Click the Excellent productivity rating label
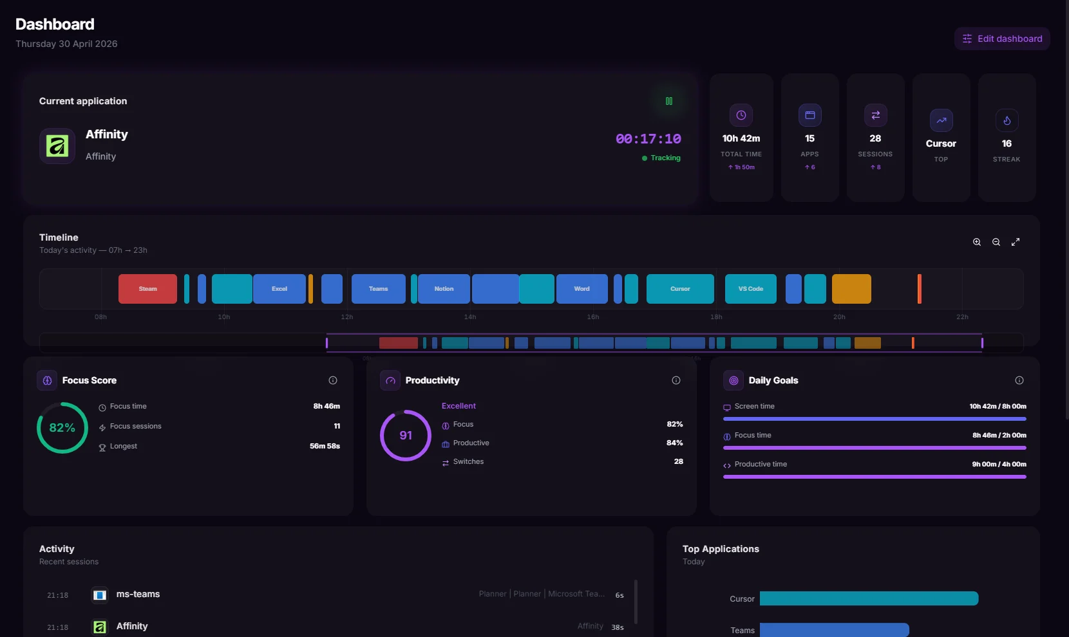 pos(459,406)
